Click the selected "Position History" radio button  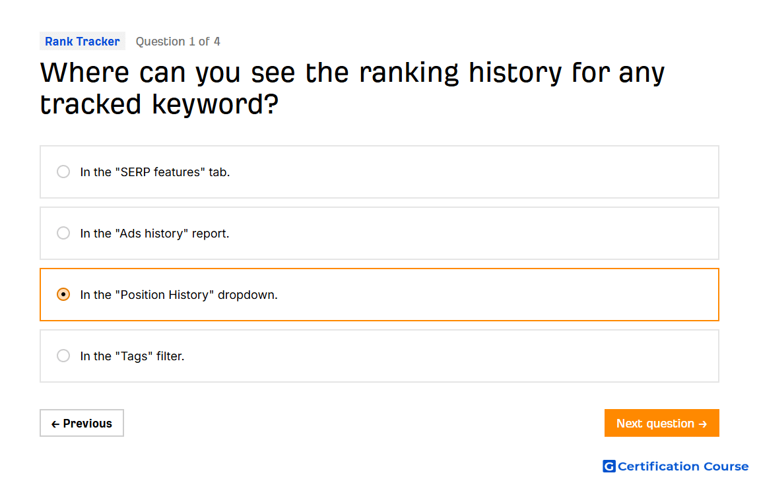click(x=63, y=295)
